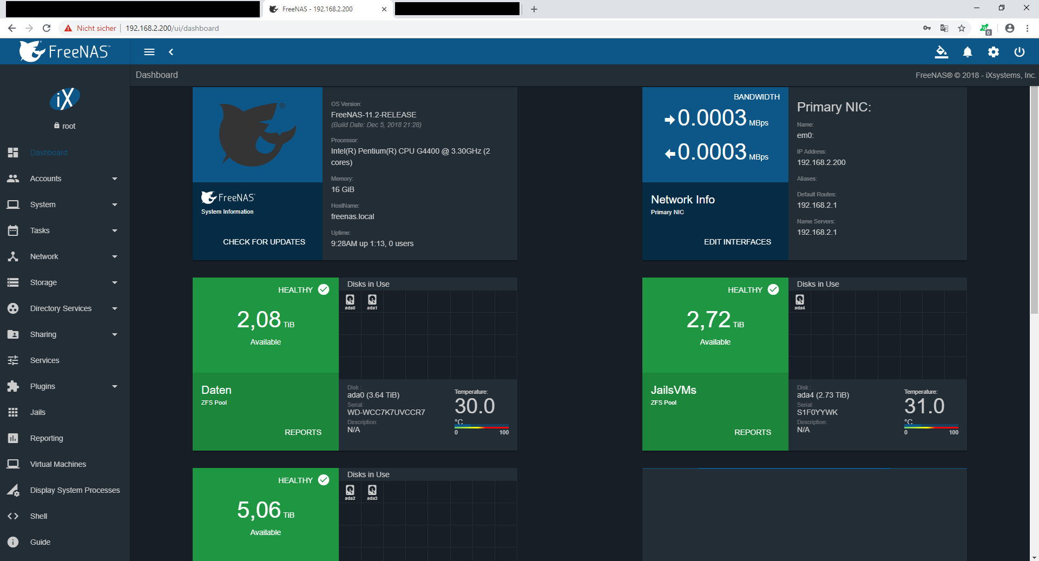This screenshot has height=561, width=1039.
Task: Click the power button icon
Action: point(1020,52)
